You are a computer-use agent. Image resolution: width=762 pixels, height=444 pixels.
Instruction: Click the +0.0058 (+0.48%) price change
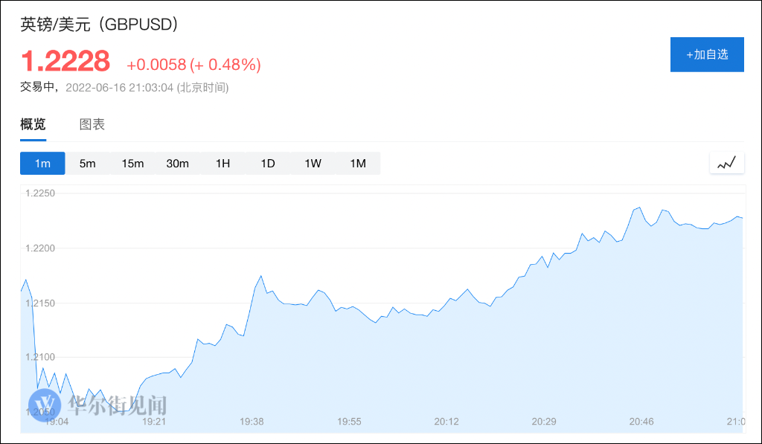coord(193,65)
